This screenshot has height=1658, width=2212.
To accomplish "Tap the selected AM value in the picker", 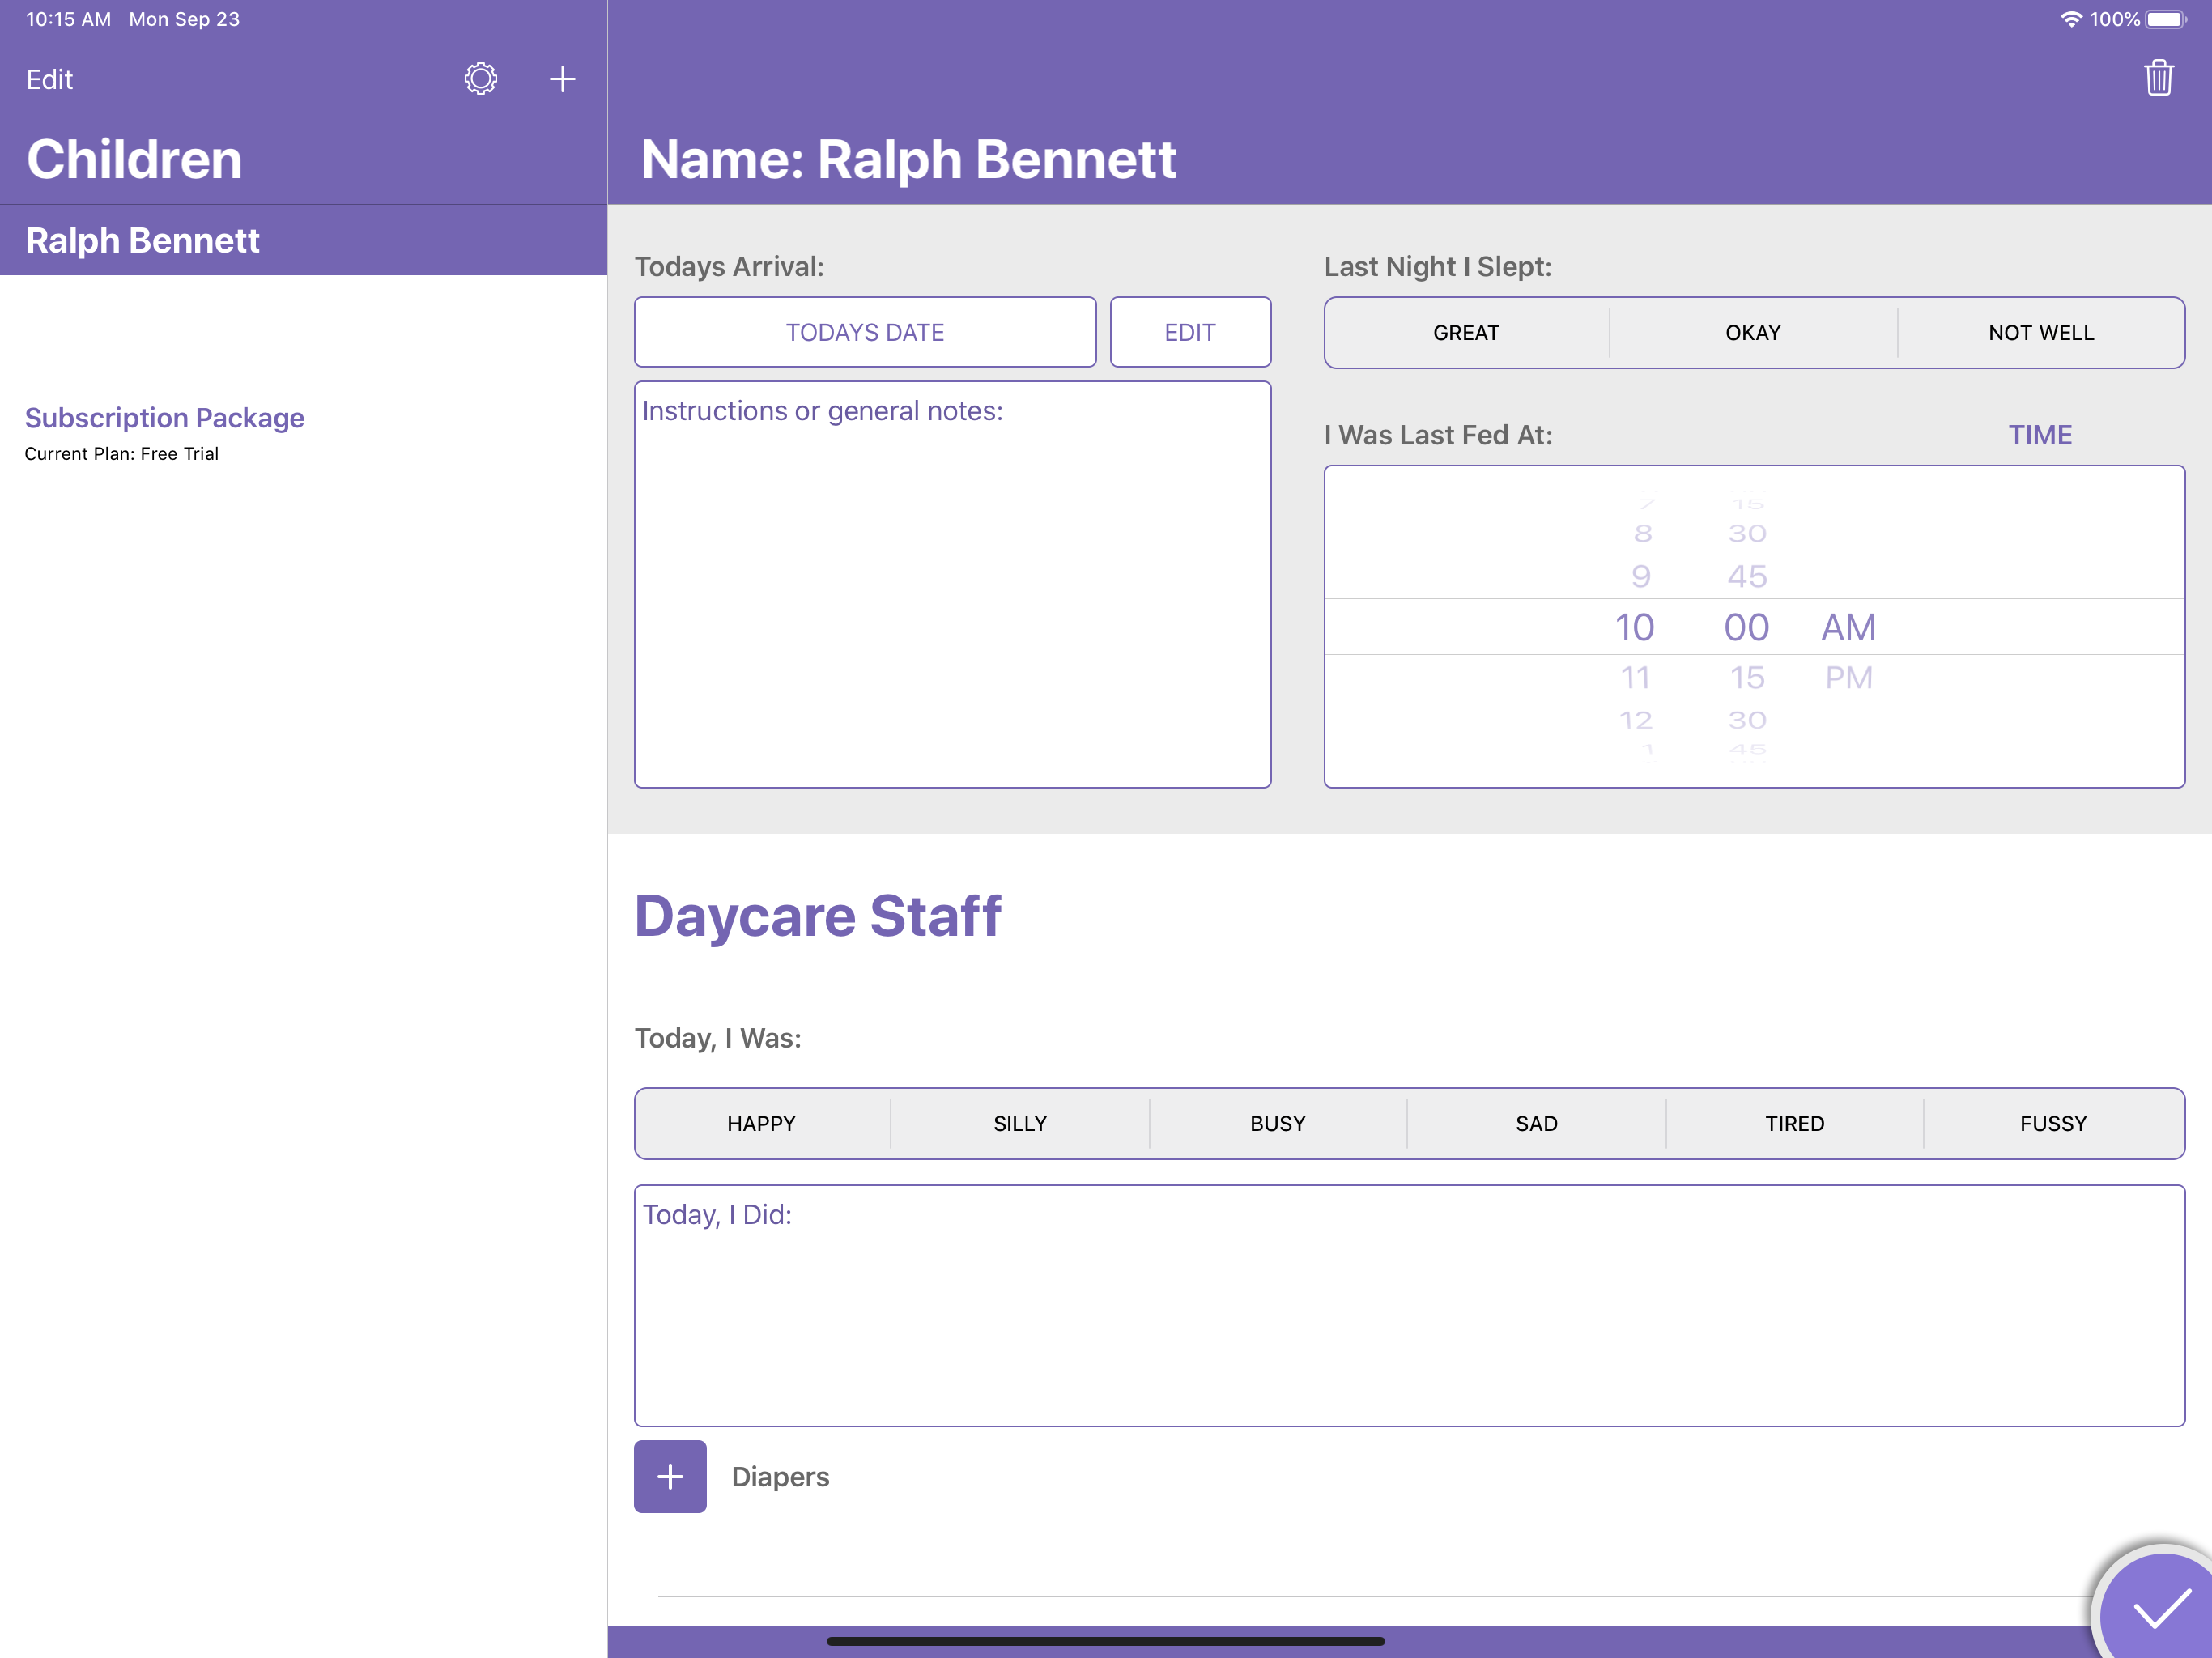I will (1848, 627).
